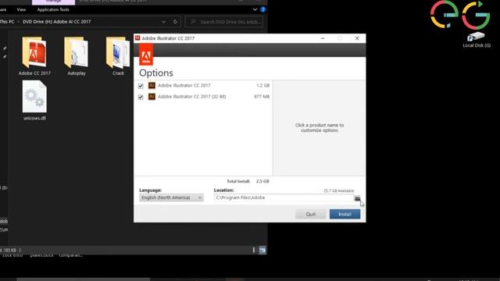Click the Adobe logo in installer header
The width and height of the screenshot is (500, 281).
click(x=146, y=55)
